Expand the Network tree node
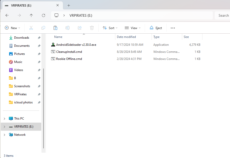The height and width of the screenshot is (158, 230). click(x=4, y=135)
